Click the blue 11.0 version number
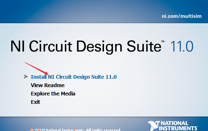The height and width of the screenshot is (131, 208). click(x=182, y=46)
